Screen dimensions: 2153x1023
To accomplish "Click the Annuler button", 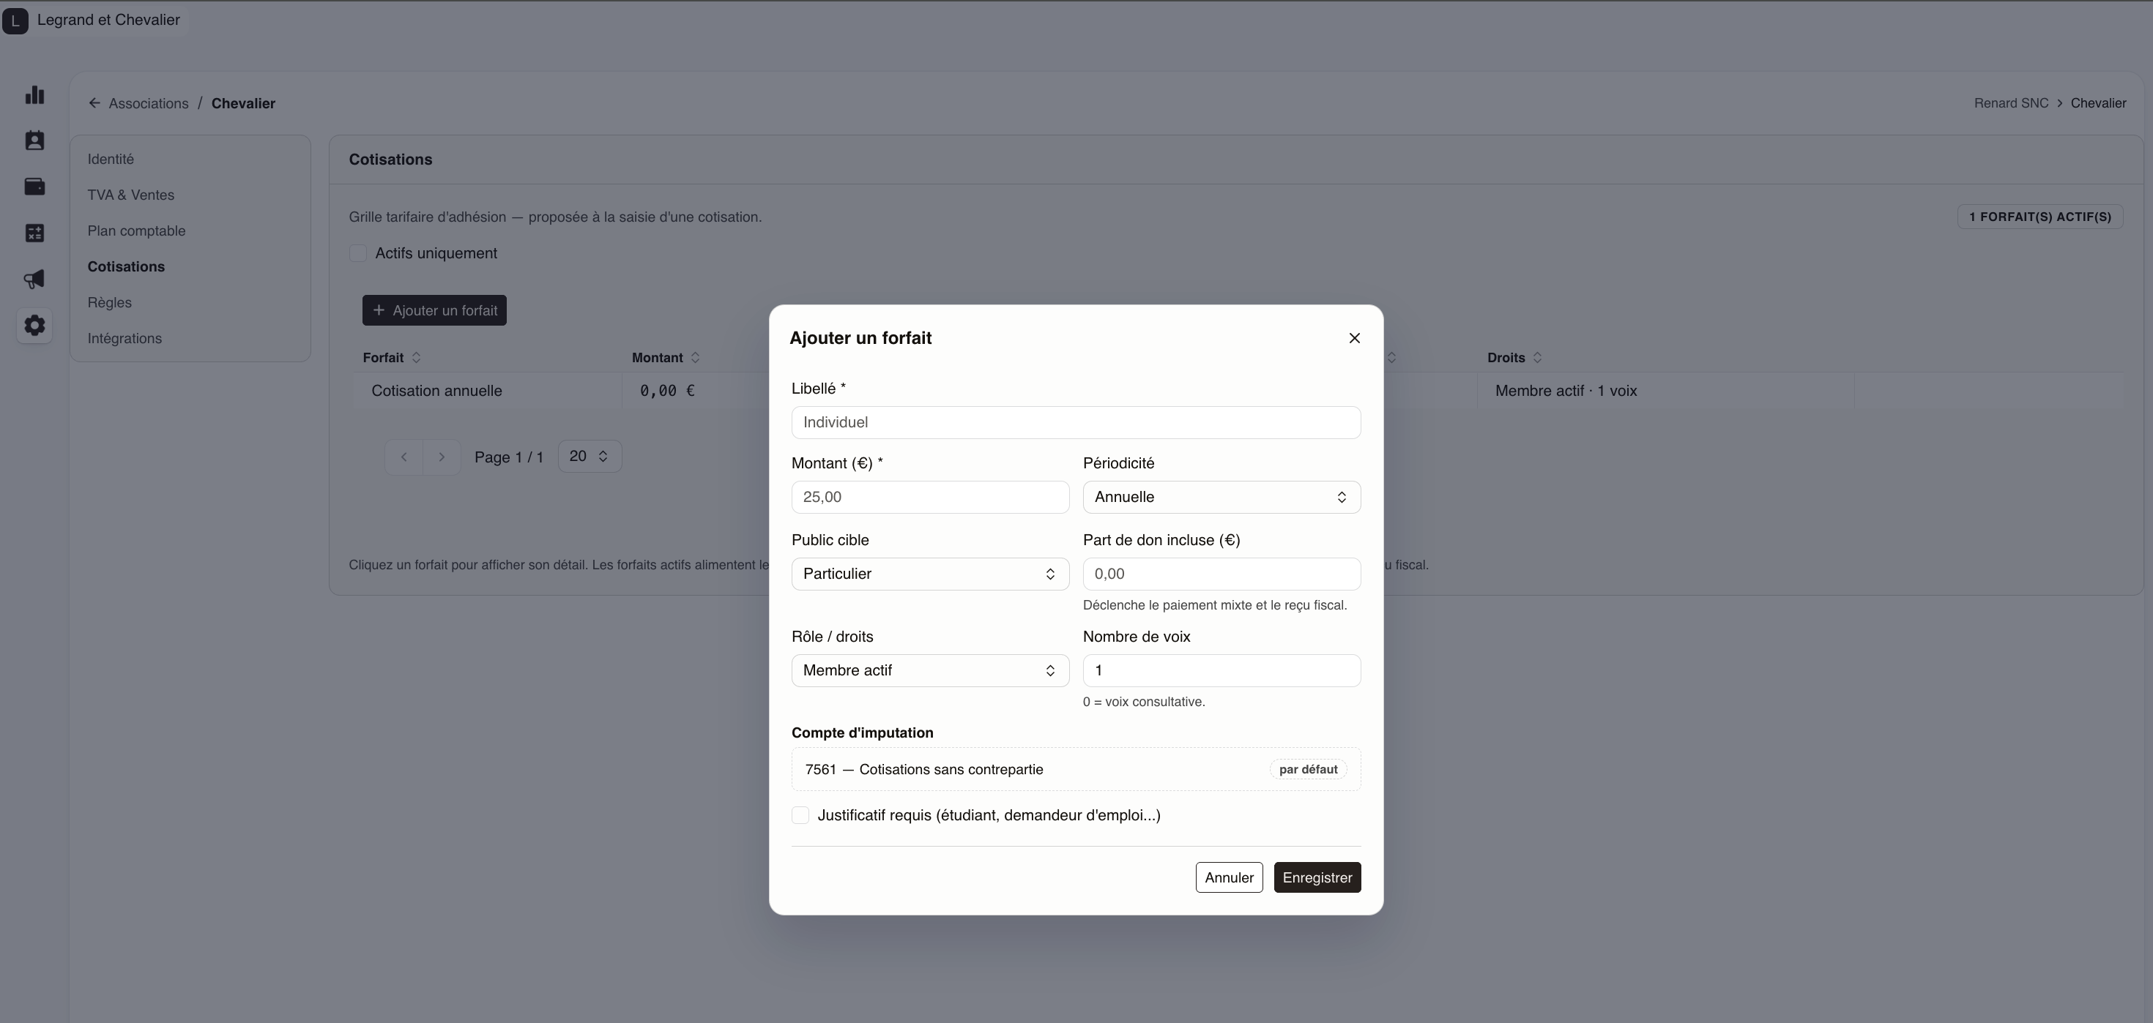I will pos(1229,877).
